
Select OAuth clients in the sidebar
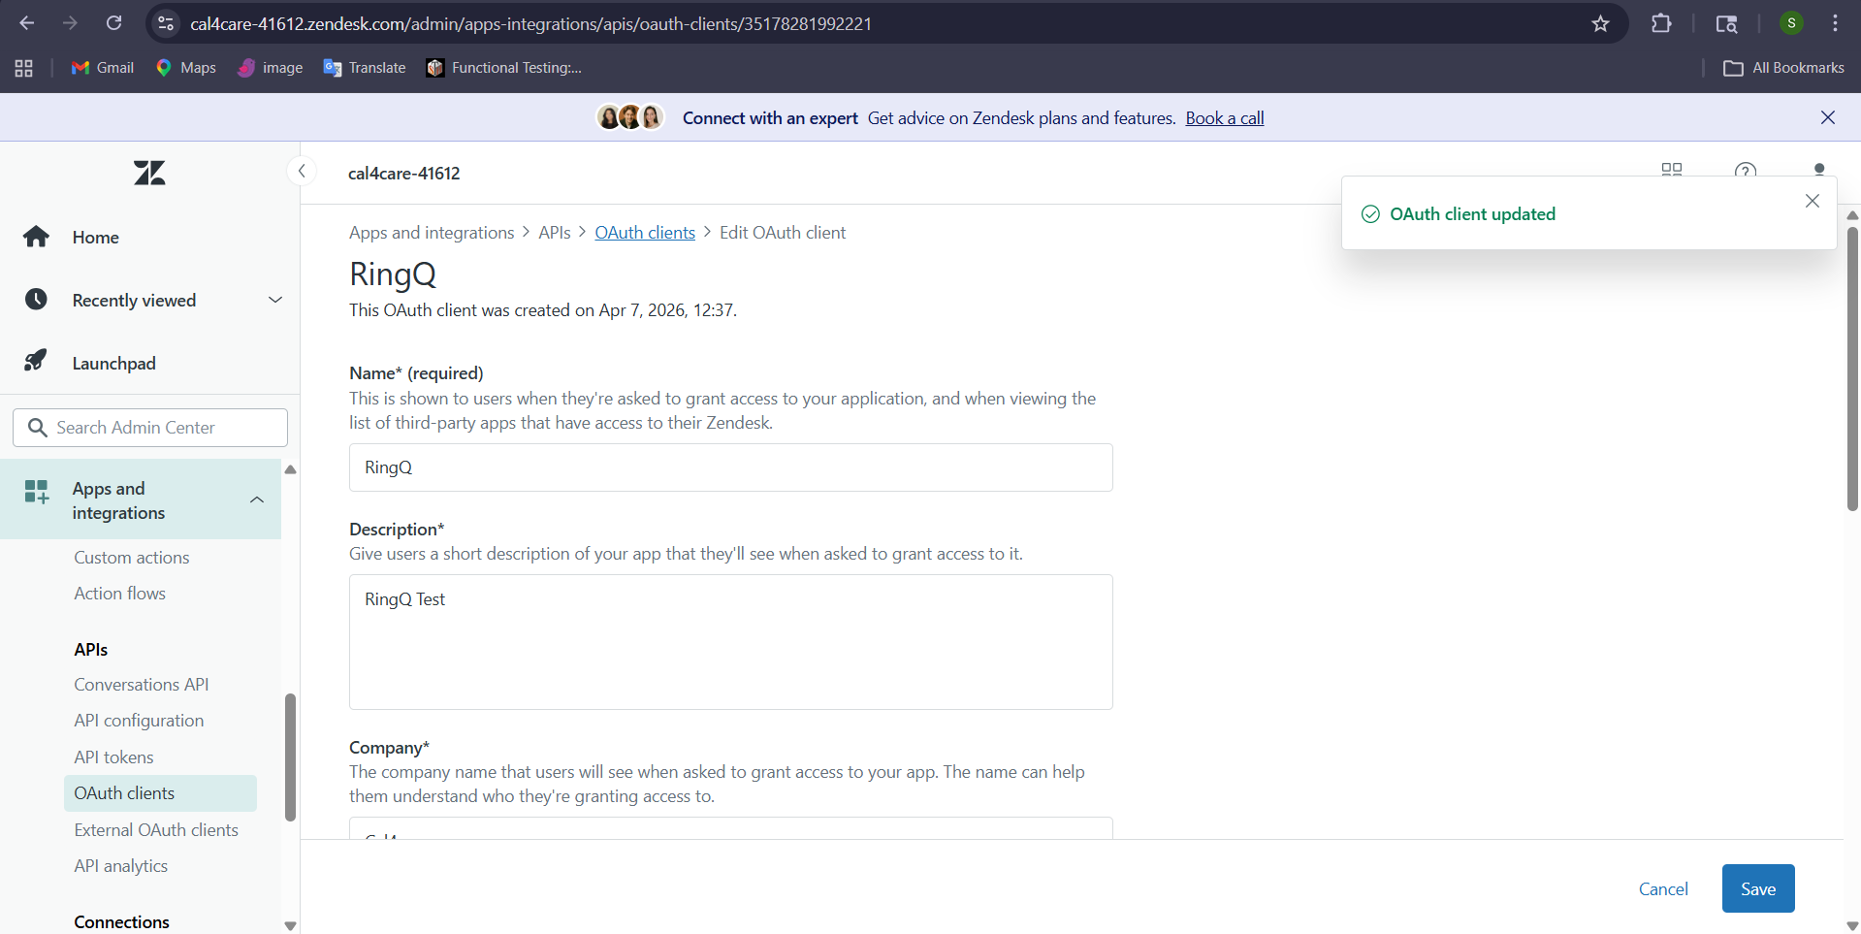(x=160, y=793)
